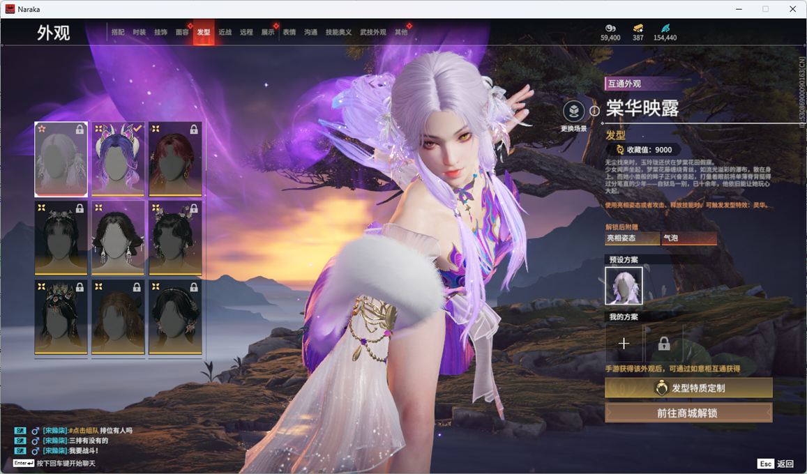Open the 技能奥义 tab

coord(339,32)
